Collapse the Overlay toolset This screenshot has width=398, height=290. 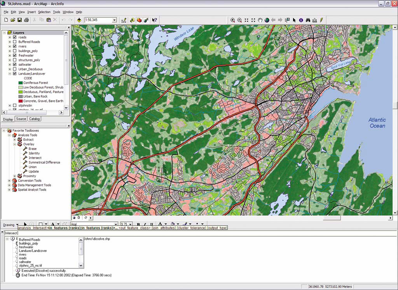tap(15, 144)
